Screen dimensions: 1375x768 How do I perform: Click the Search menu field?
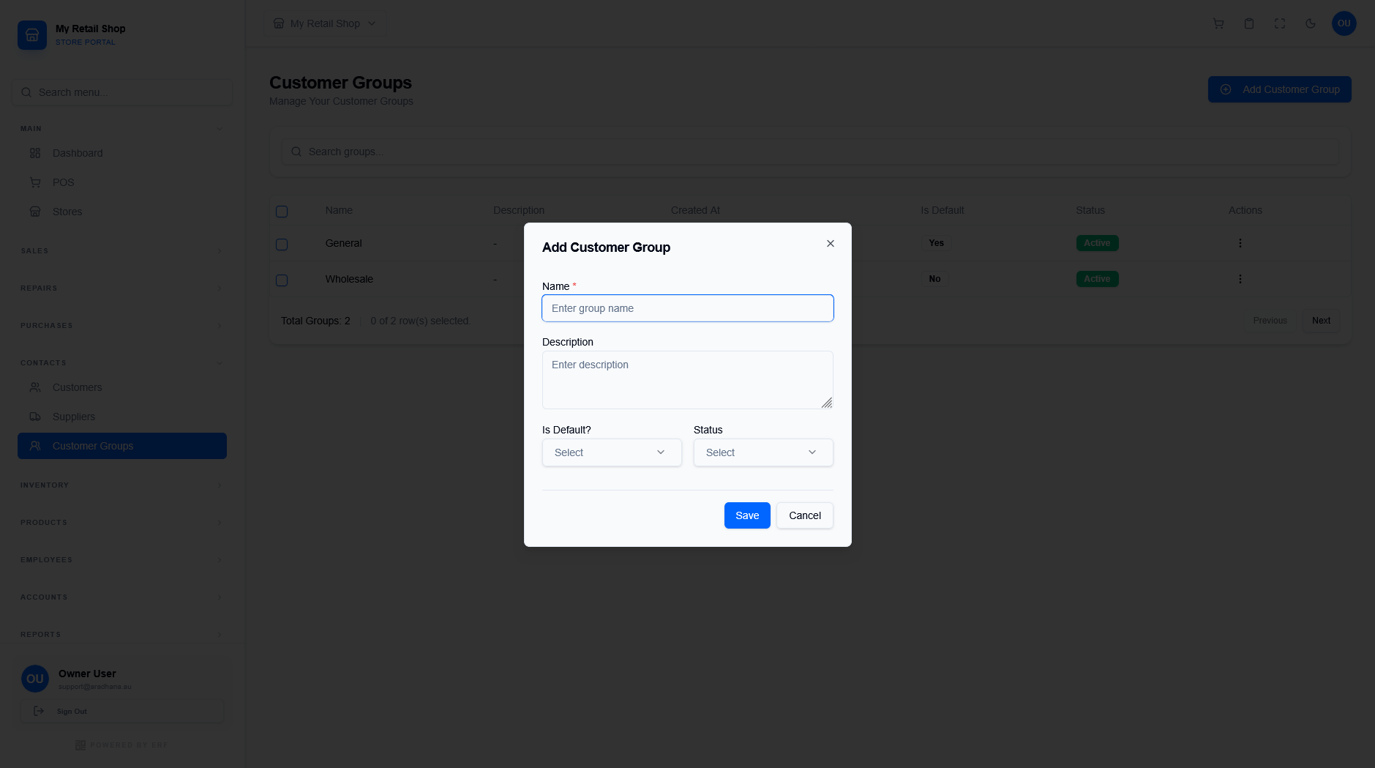(122, 92)
